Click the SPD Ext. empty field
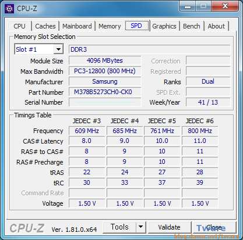Viewport: 243px width, 240px height. 208,92
